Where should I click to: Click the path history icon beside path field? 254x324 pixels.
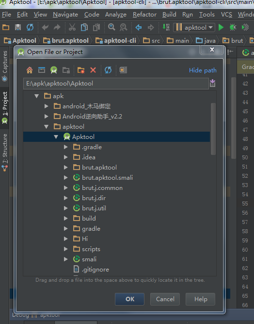pyautogui.click(x=213, y=83)
